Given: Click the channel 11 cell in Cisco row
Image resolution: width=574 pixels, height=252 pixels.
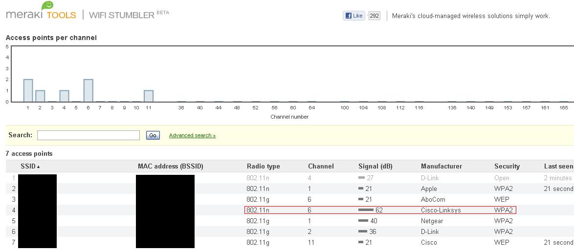Looking at the screenshot, I should [311, 242].
